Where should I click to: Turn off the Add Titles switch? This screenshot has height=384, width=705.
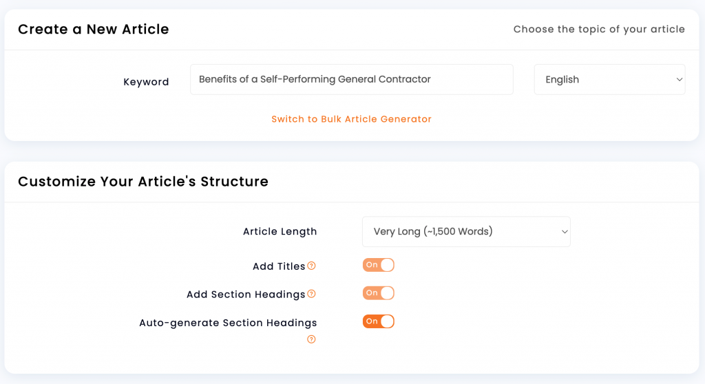(x=379, y=265)
